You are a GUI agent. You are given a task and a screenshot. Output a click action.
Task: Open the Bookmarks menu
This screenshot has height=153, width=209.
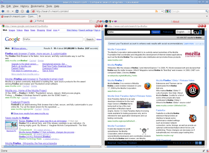click(x=37, y=6)
